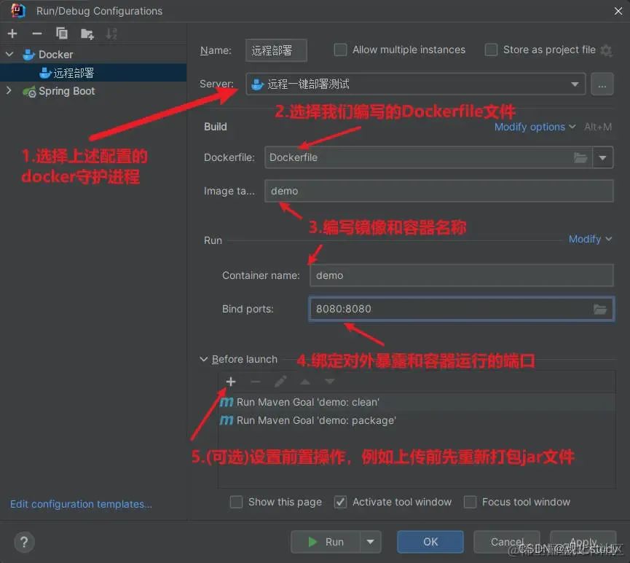Uncheck Activate tool window

point(340,502)
